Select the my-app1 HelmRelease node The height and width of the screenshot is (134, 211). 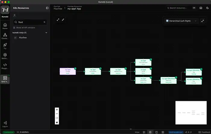(93, 71)
